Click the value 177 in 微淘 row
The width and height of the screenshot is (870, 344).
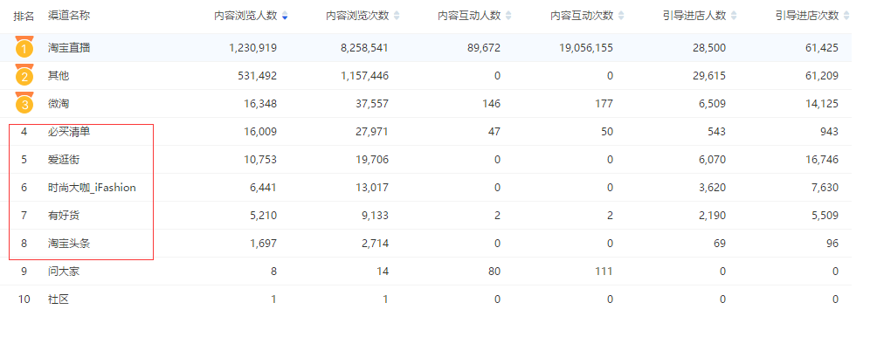(x=604, y=104)
